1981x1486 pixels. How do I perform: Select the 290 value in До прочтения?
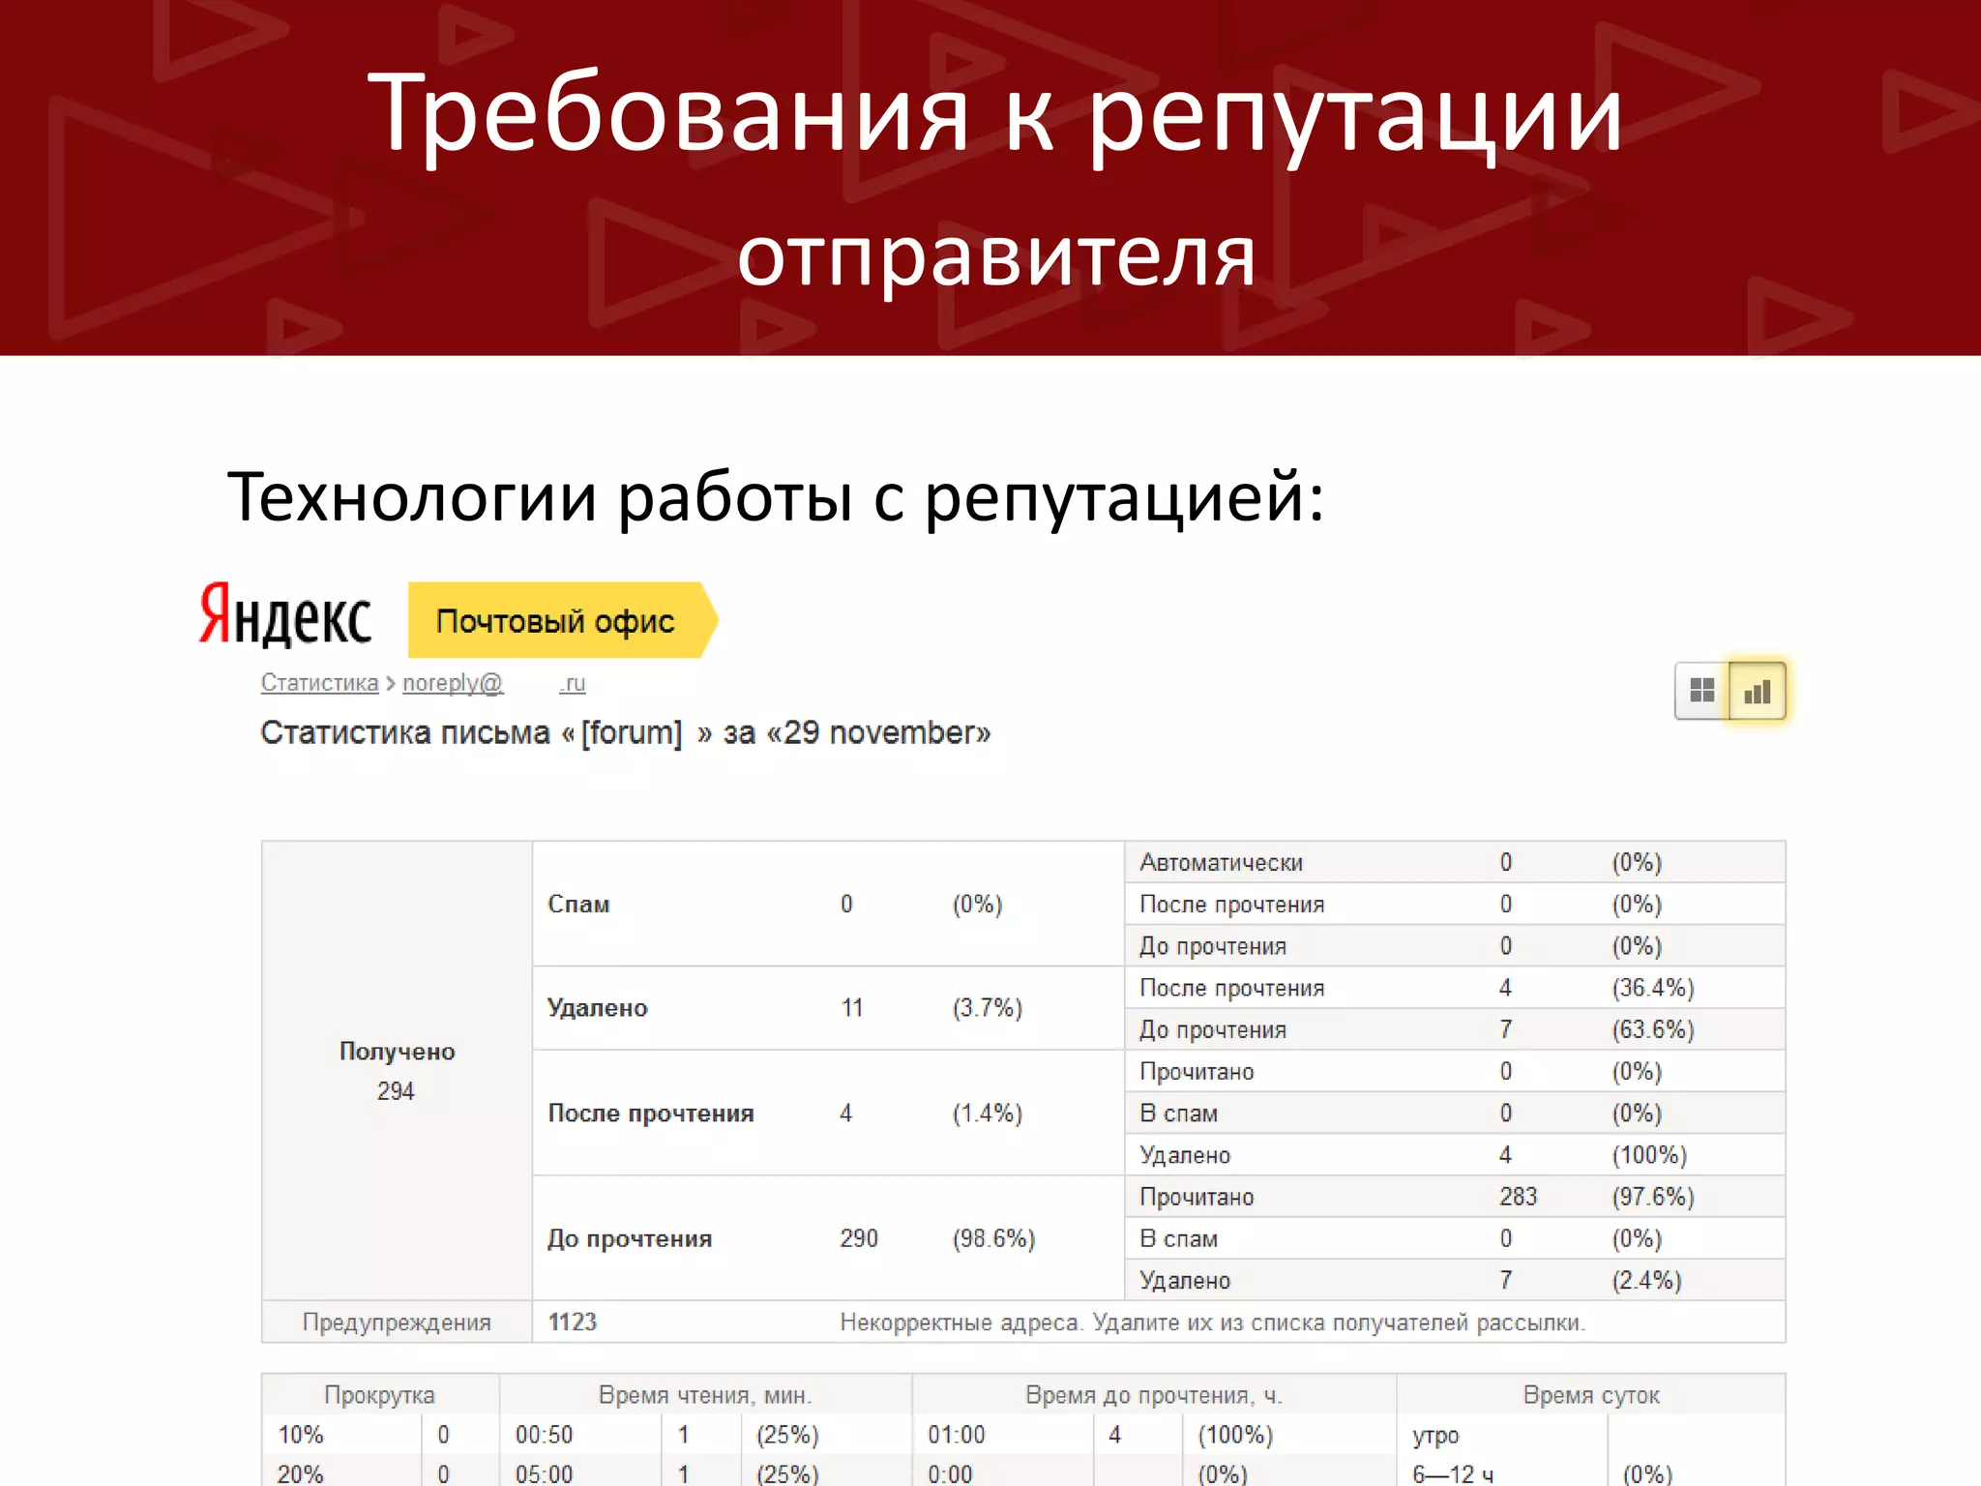click(x=859, y=1239)
